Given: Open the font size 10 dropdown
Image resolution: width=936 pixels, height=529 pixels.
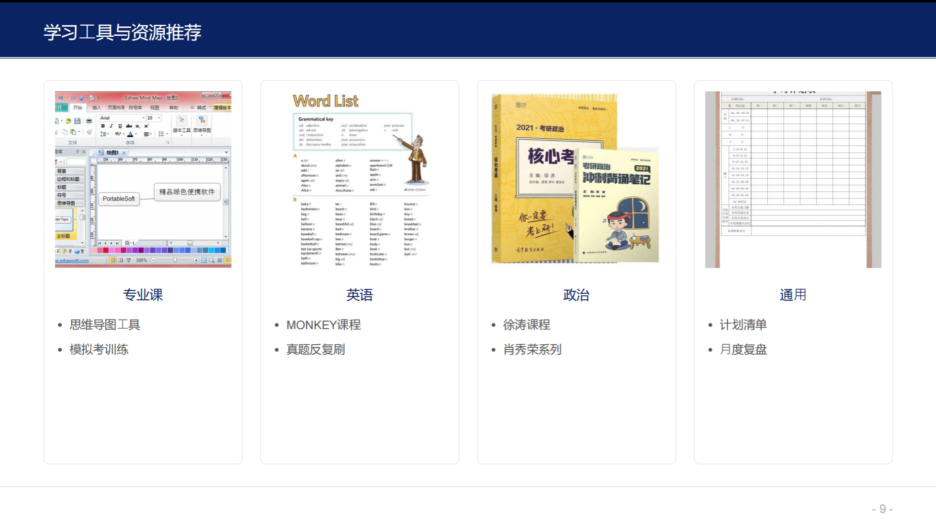Looking at the screenshot, I should (159, 118).
